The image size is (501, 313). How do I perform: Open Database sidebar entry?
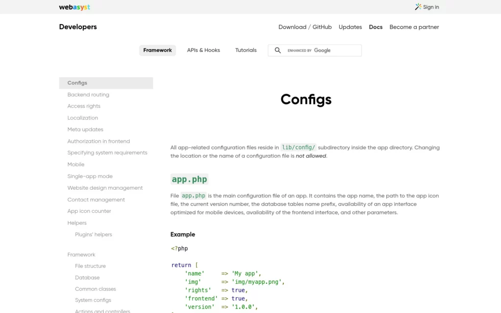click(87, 278)
